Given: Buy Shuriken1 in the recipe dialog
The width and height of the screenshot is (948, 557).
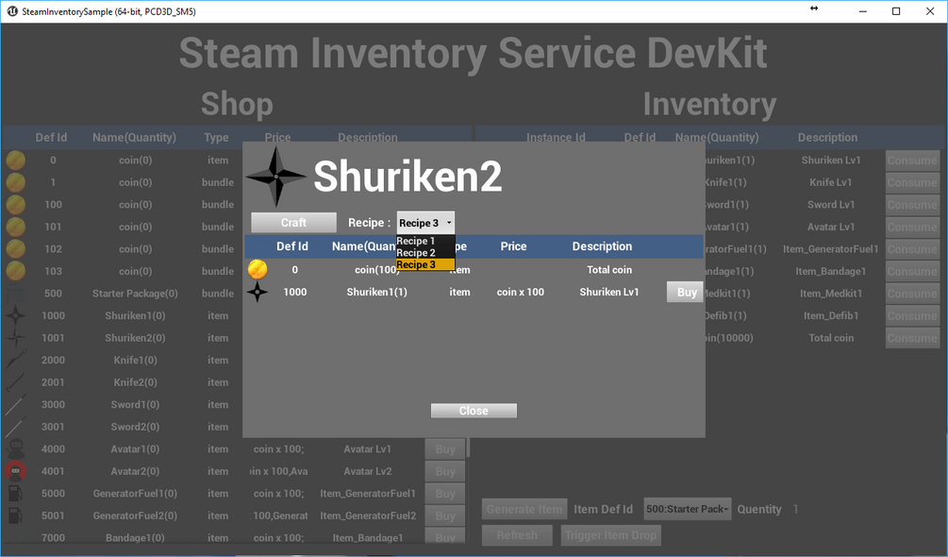Looking at the screenshot, I should 686,292.
